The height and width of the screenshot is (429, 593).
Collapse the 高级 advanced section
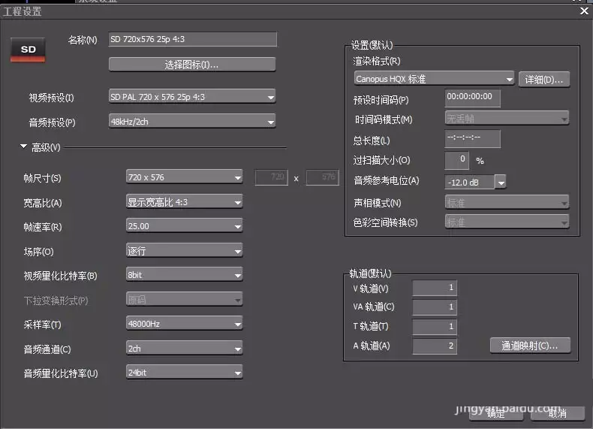click(x=23, y=147)
